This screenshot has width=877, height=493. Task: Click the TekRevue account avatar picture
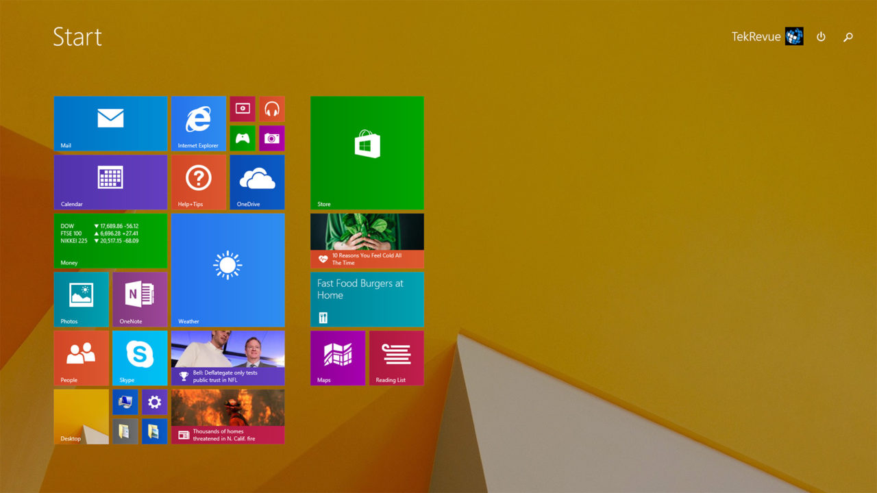pos(794,37)
